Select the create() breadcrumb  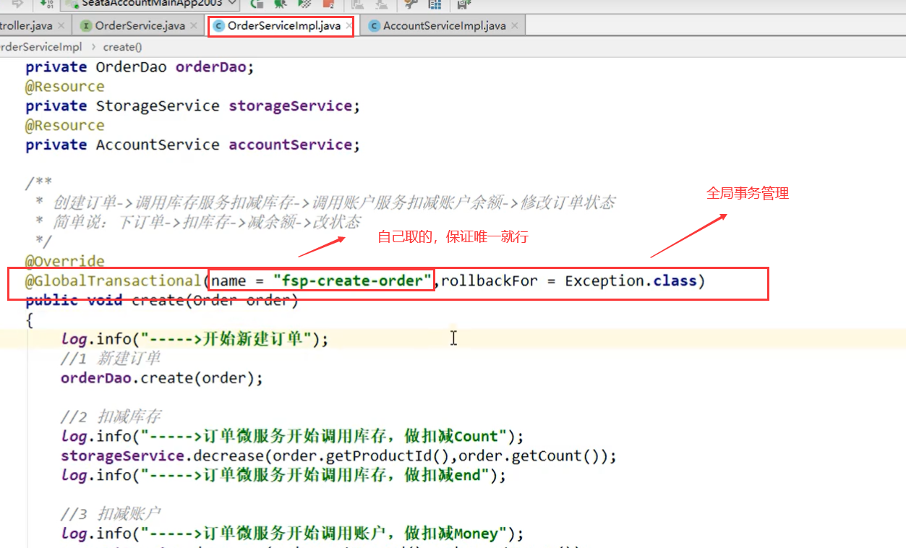(x=122, y=47)
